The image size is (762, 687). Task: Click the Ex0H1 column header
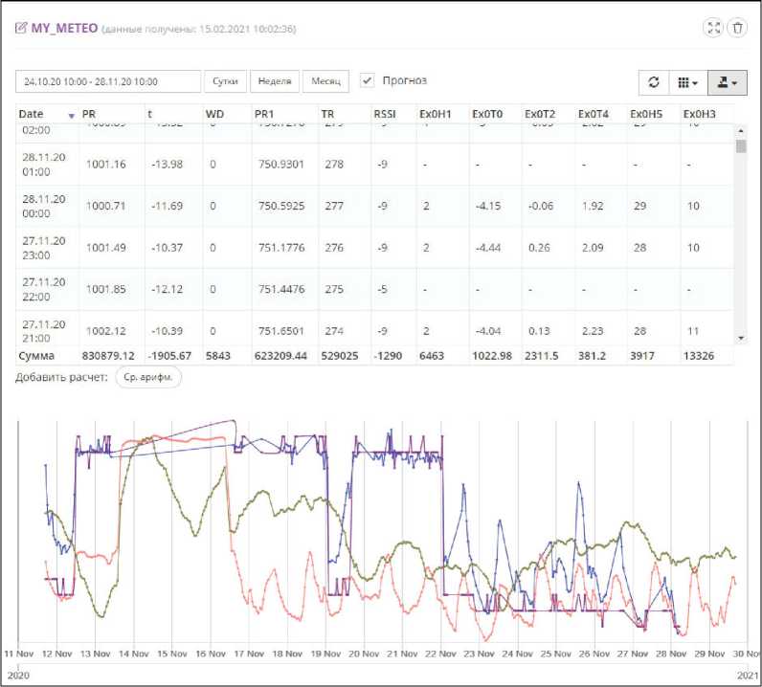click(435, 115)
